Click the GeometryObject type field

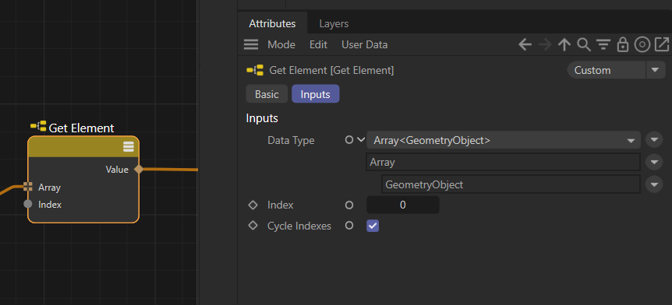[511, 184]
